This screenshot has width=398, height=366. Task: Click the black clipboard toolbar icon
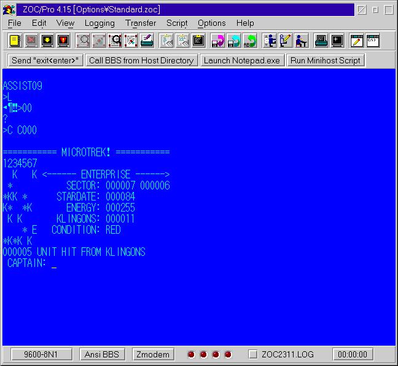pyautogui.click(x=198, y=41)
